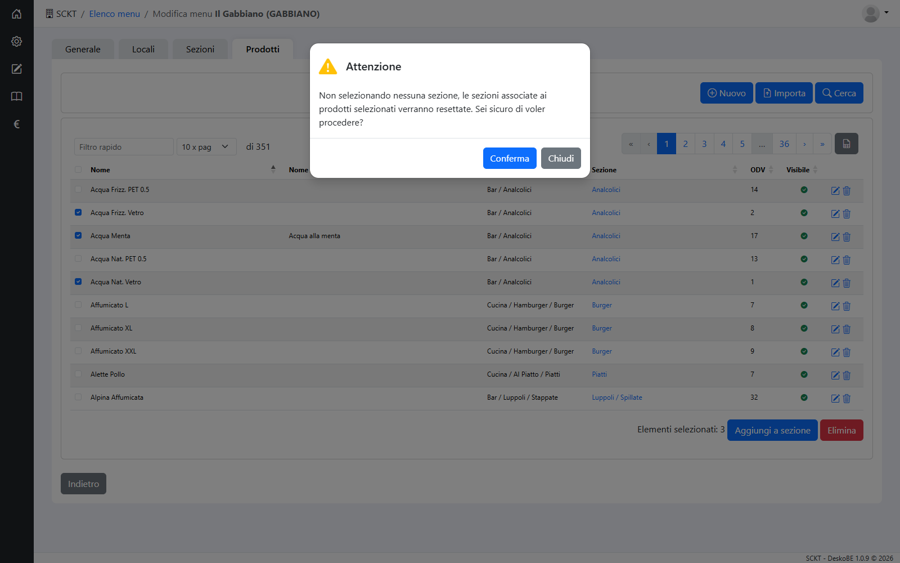Focus the Filtro rapido input field

click(124, 147)
